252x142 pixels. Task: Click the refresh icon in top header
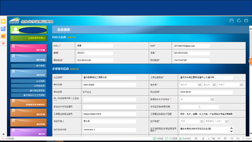239,21
